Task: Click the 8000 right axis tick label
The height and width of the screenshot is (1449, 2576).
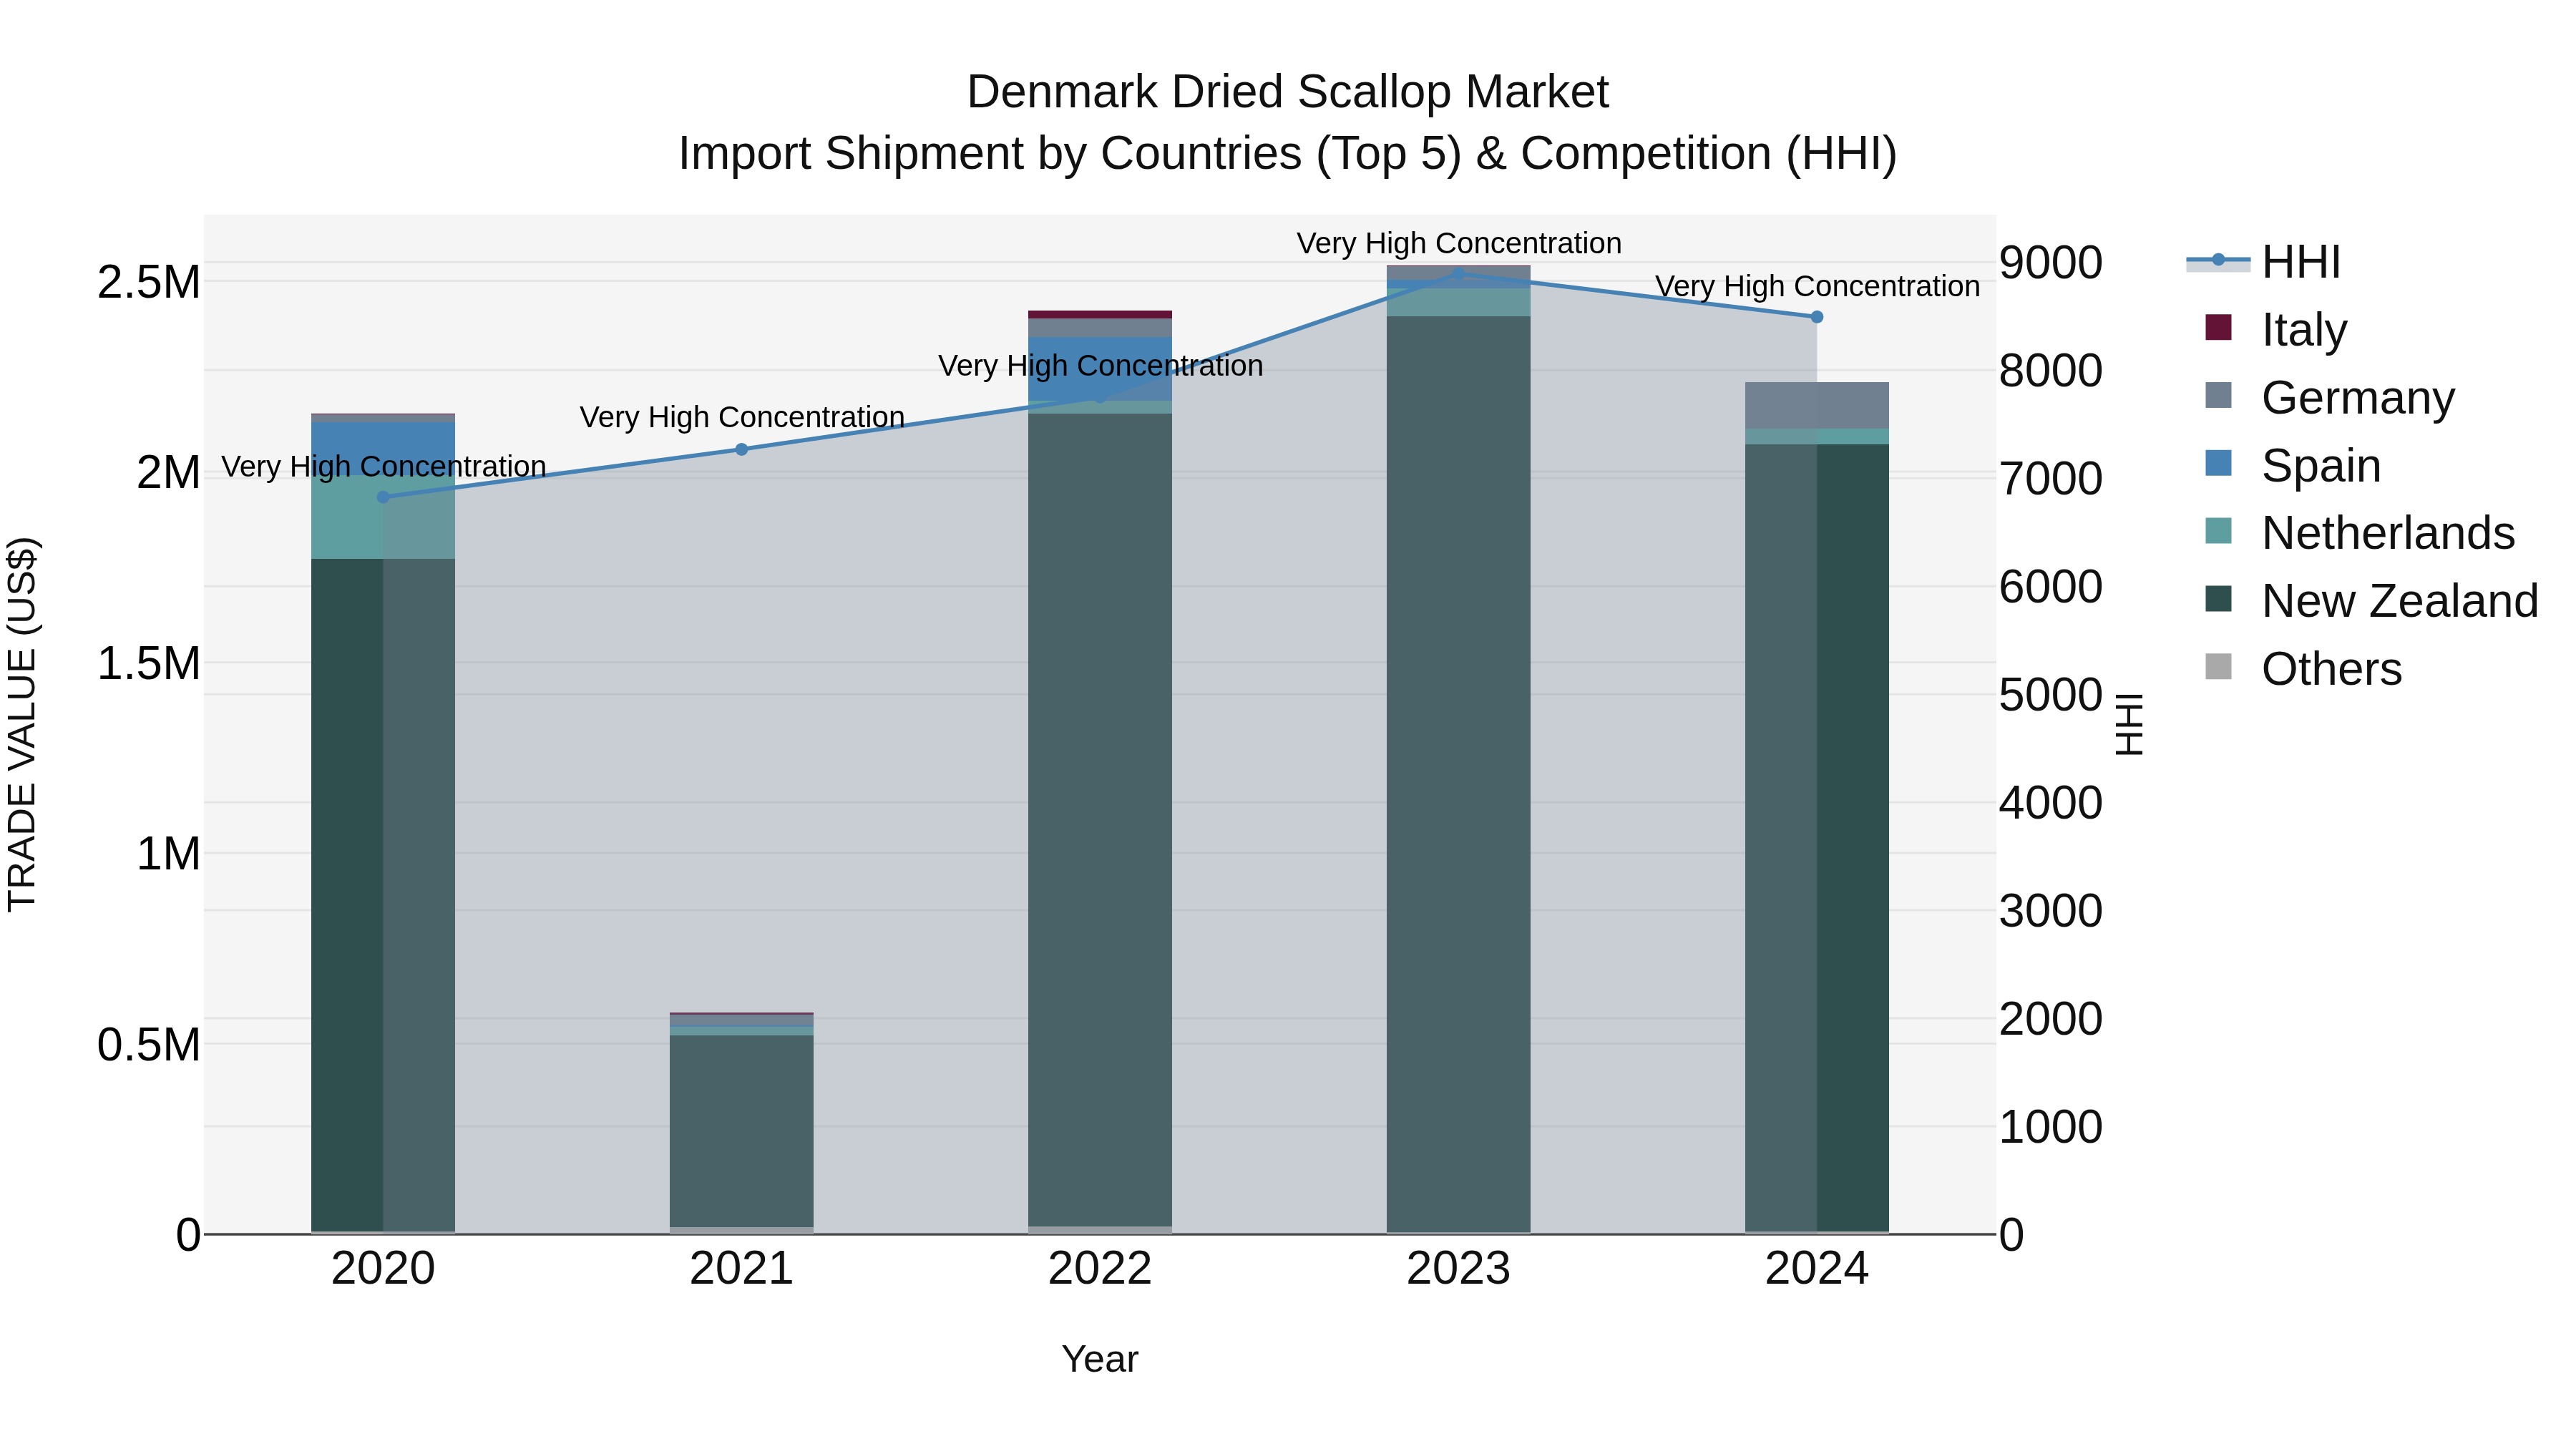Action: pos(2051,371)
